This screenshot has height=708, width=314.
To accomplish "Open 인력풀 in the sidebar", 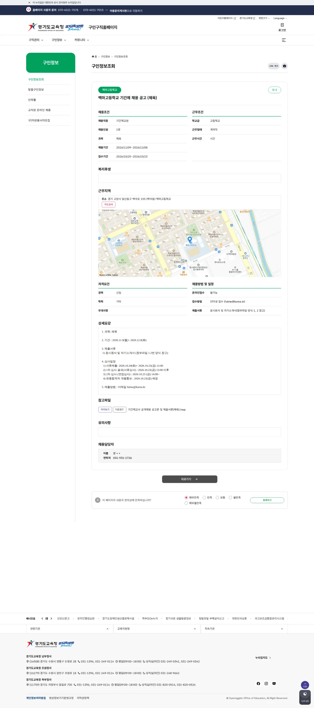I will coord(32,100).
